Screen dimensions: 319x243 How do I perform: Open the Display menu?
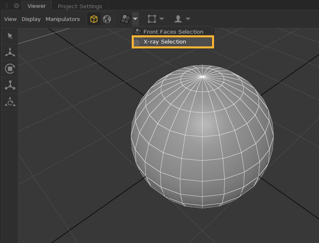(x=31, y=19)
